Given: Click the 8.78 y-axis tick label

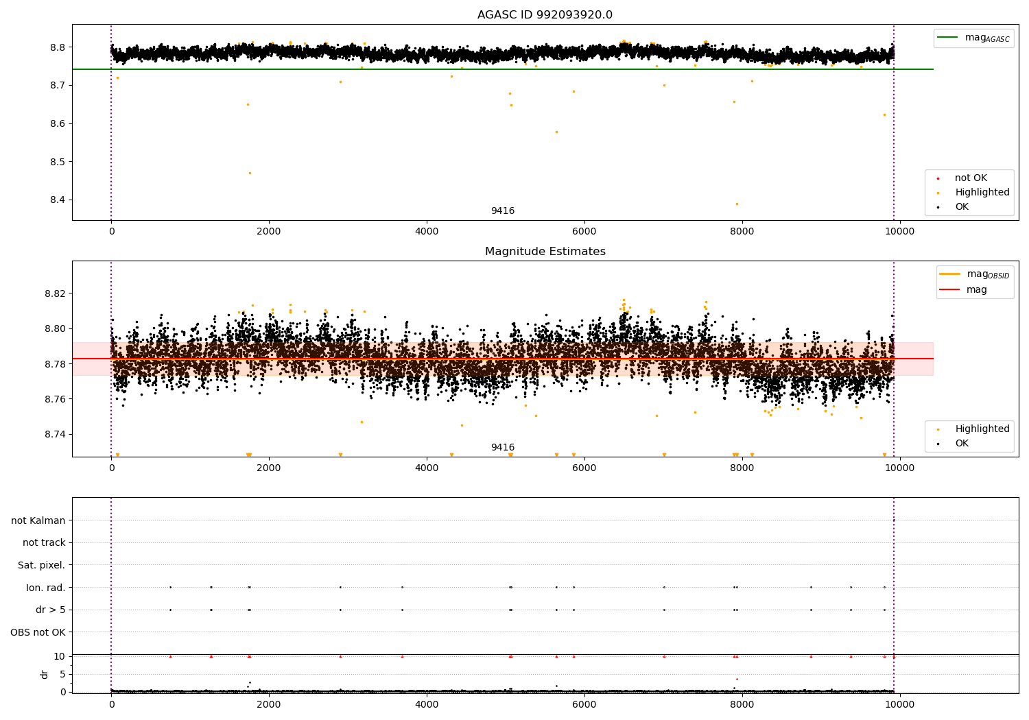Looking at the screenshot, I should [x=56, y=364].
